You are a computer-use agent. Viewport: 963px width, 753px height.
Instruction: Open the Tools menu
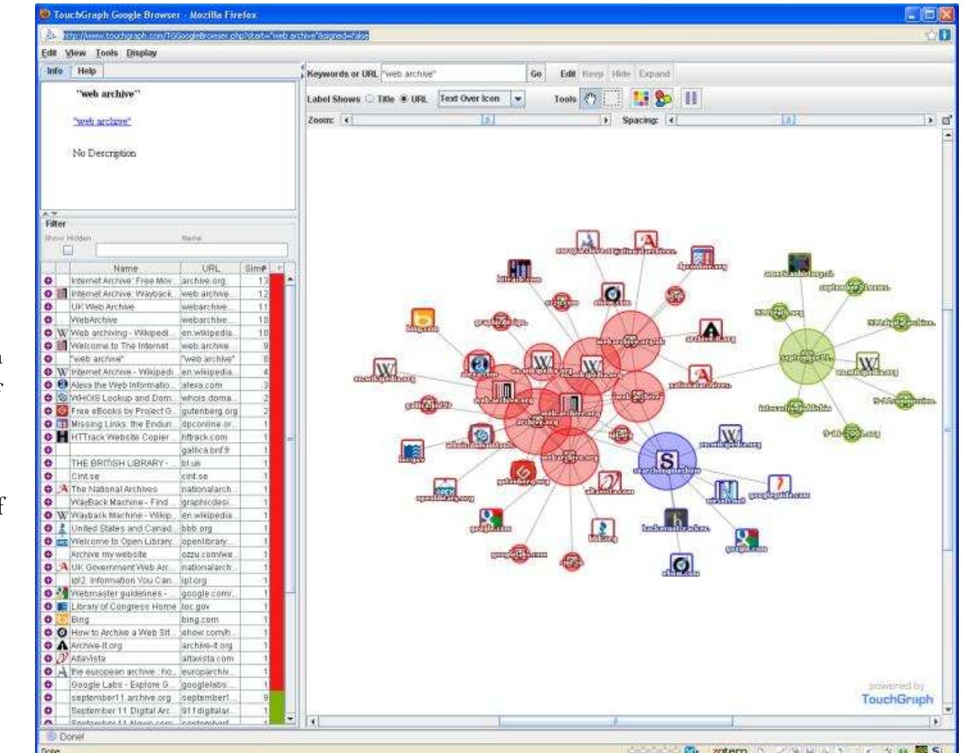pos(107,53)
